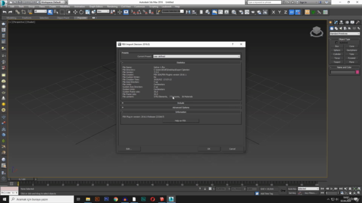
Task: Open File Explorer from the taskbar
Action: click(x=88, y=199)
